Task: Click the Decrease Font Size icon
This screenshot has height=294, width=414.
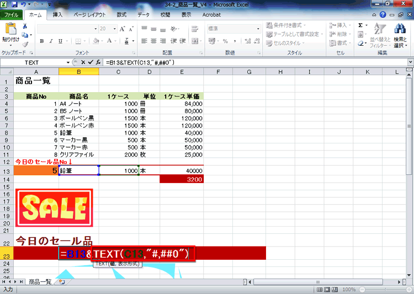Action: pyautogui.click(x=131, y=29)
